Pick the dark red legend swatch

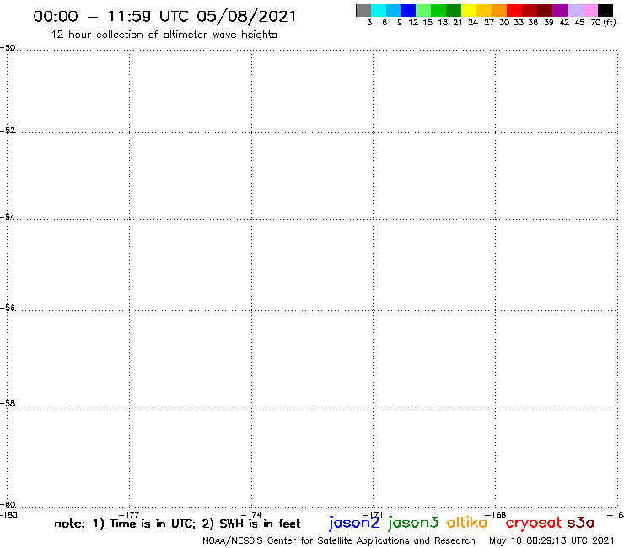(530, 10)
